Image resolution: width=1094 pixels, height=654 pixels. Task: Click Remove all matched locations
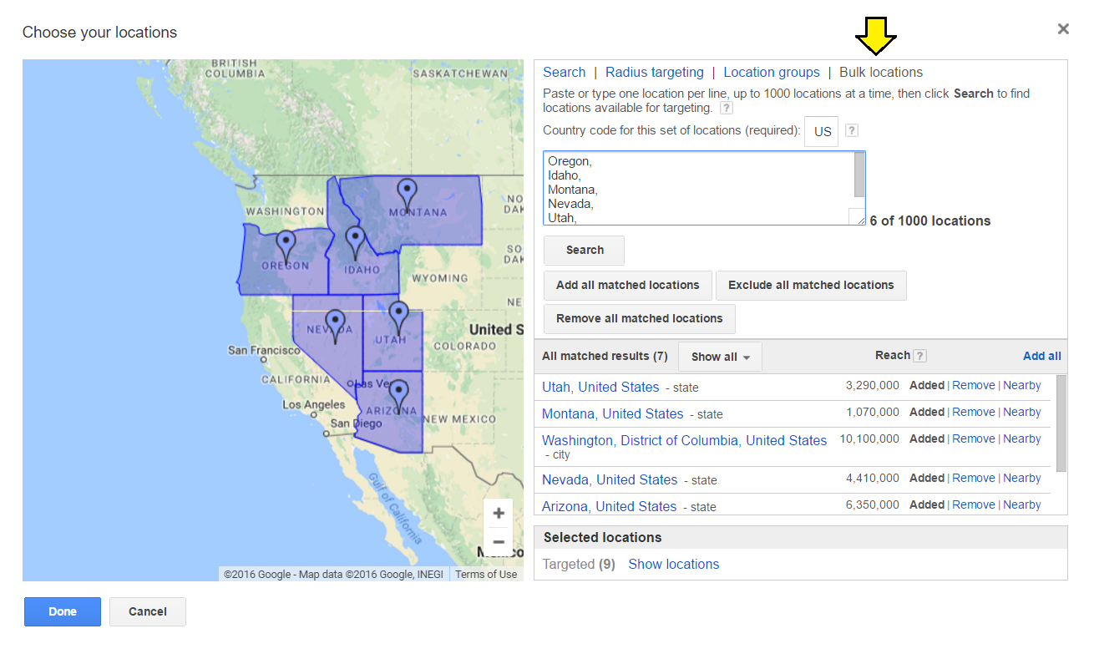(640, 318)
